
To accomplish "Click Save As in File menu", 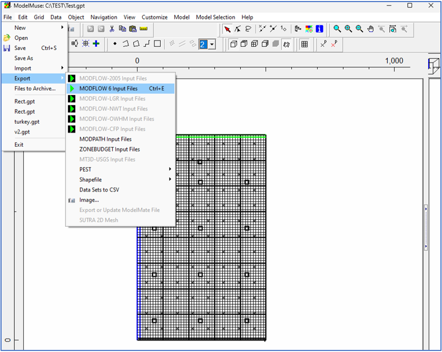I will click(34, 58).
